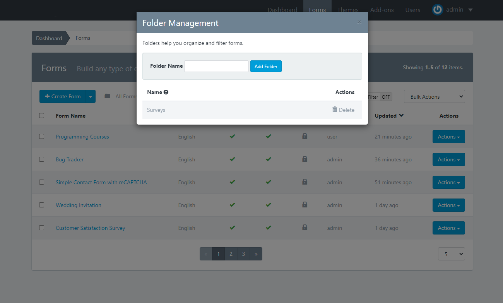Open the Bulk Actions dropdown

(434, 97)
